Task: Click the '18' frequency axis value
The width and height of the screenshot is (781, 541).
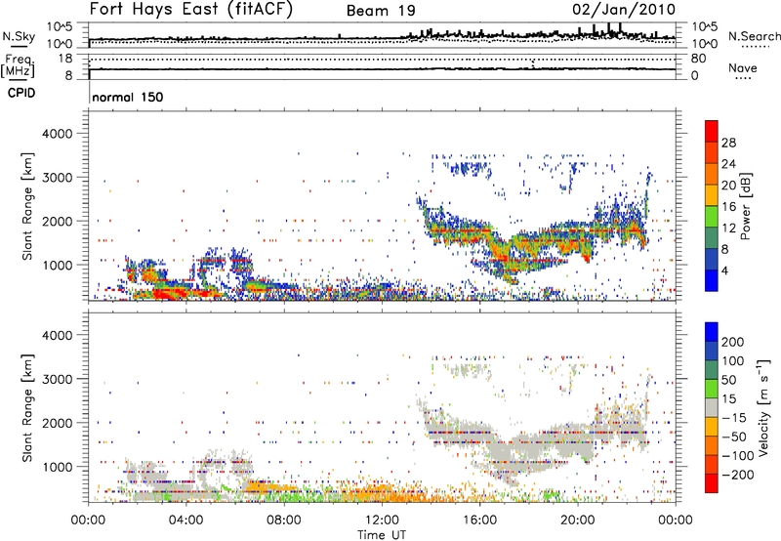Action: coord(65,59)
